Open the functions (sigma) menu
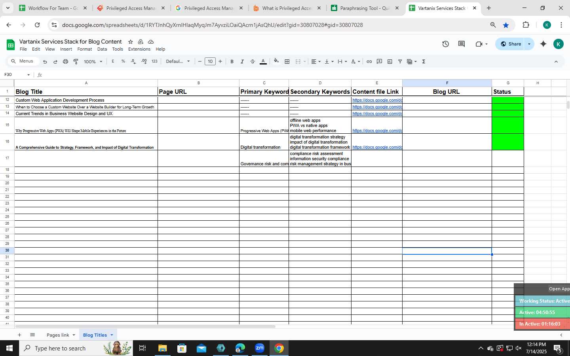The height and width of the screenshot is (356, 570). point(424,62)
